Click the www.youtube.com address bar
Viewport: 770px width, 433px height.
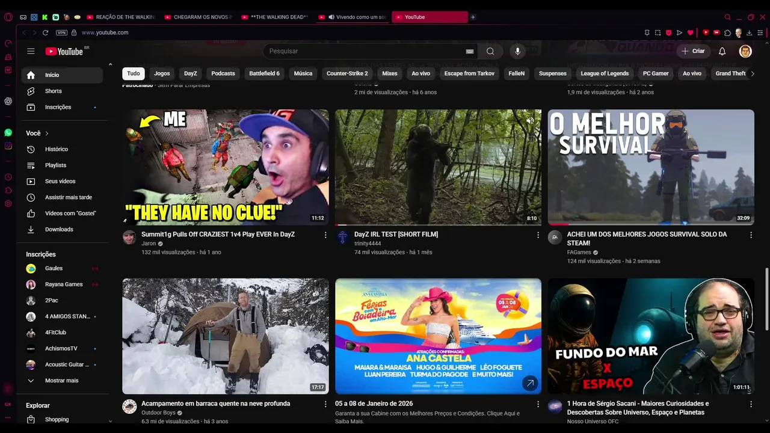105,32
